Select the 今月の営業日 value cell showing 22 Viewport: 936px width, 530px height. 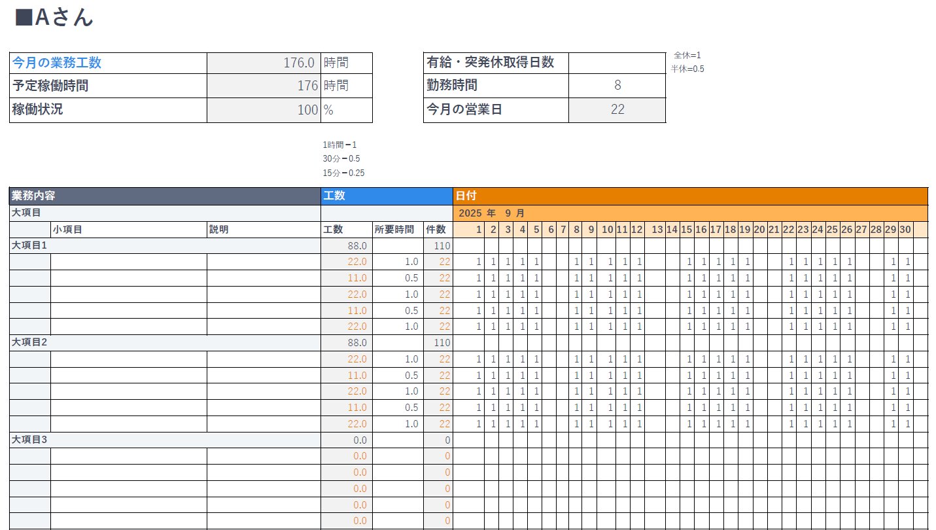(617, 110)
